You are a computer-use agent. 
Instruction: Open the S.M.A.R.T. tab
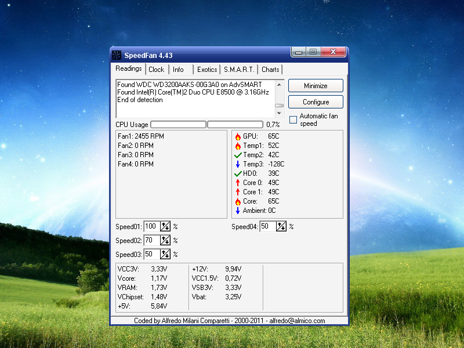[x=239, y=70]
